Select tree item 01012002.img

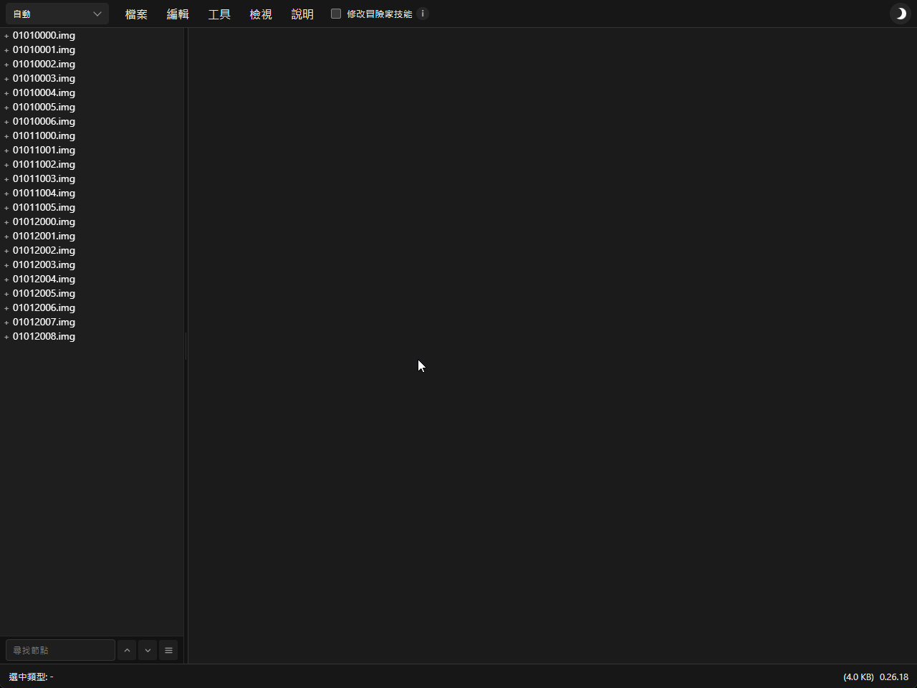44,250
